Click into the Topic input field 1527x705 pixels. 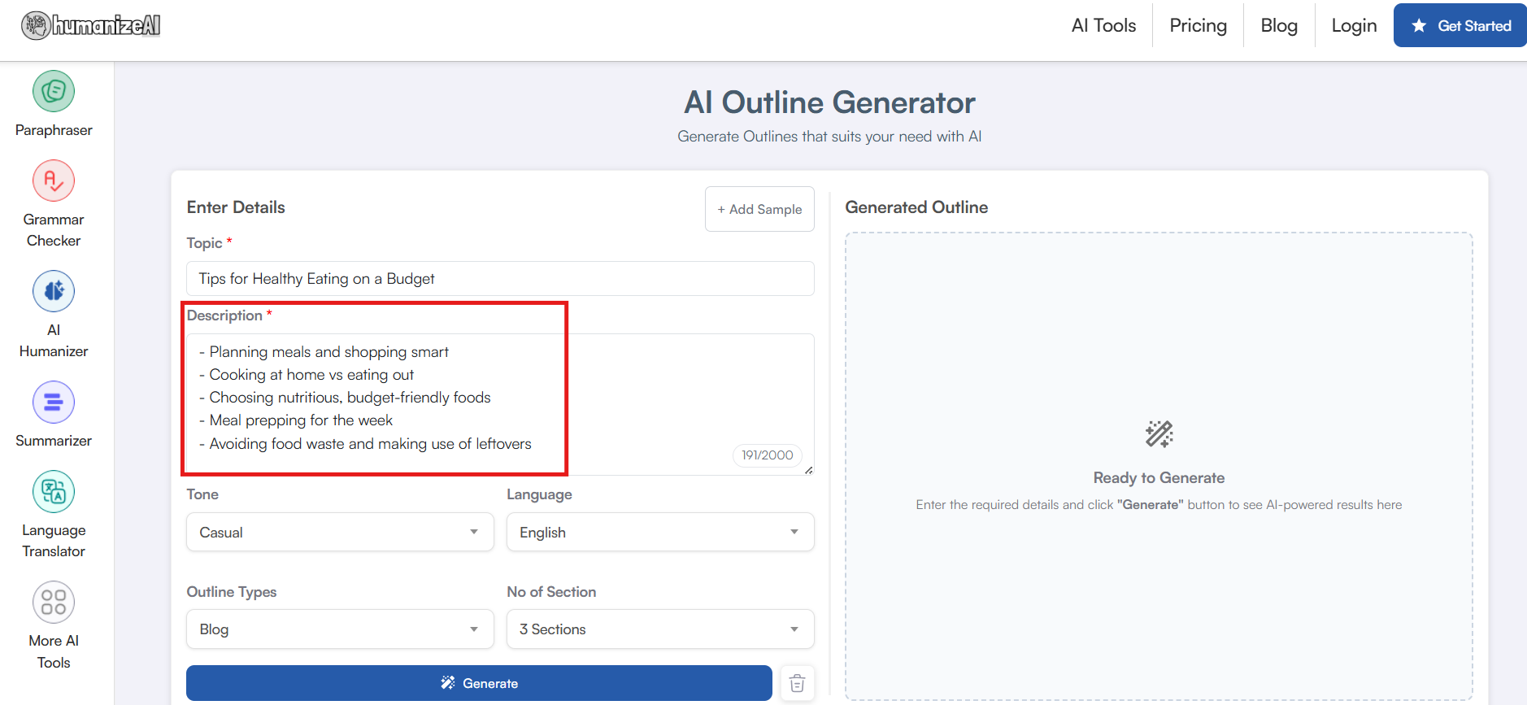point(500,279)
